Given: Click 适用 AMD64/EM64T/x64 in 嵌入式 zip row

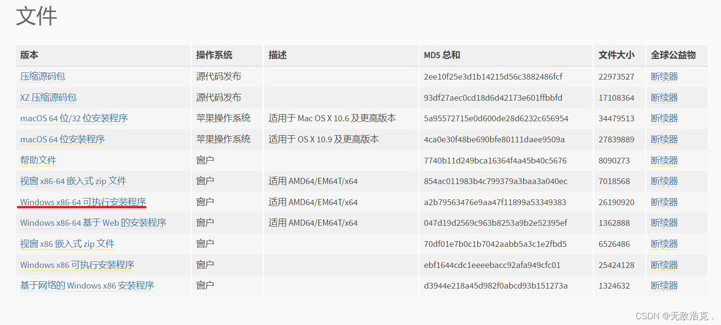Looking at the screenshot, I should pos(313,181).
